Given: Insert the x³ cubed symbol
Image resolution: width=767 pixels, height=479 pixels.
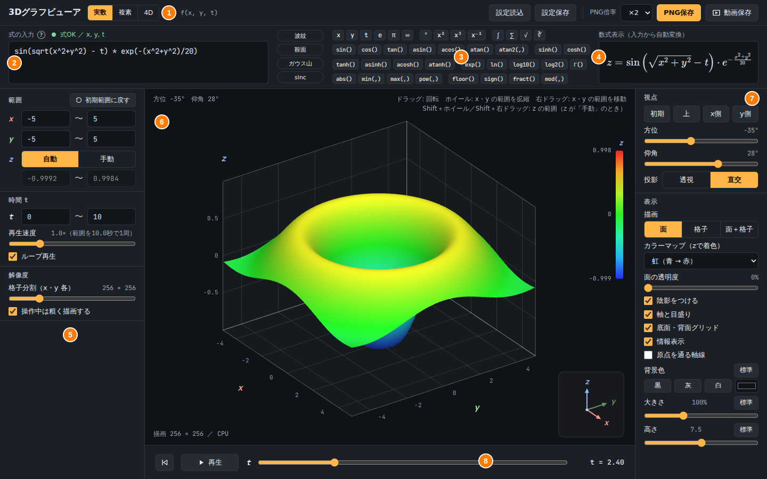Looking at the screenshot, I should pyautogui.click(x=458, y=35).
